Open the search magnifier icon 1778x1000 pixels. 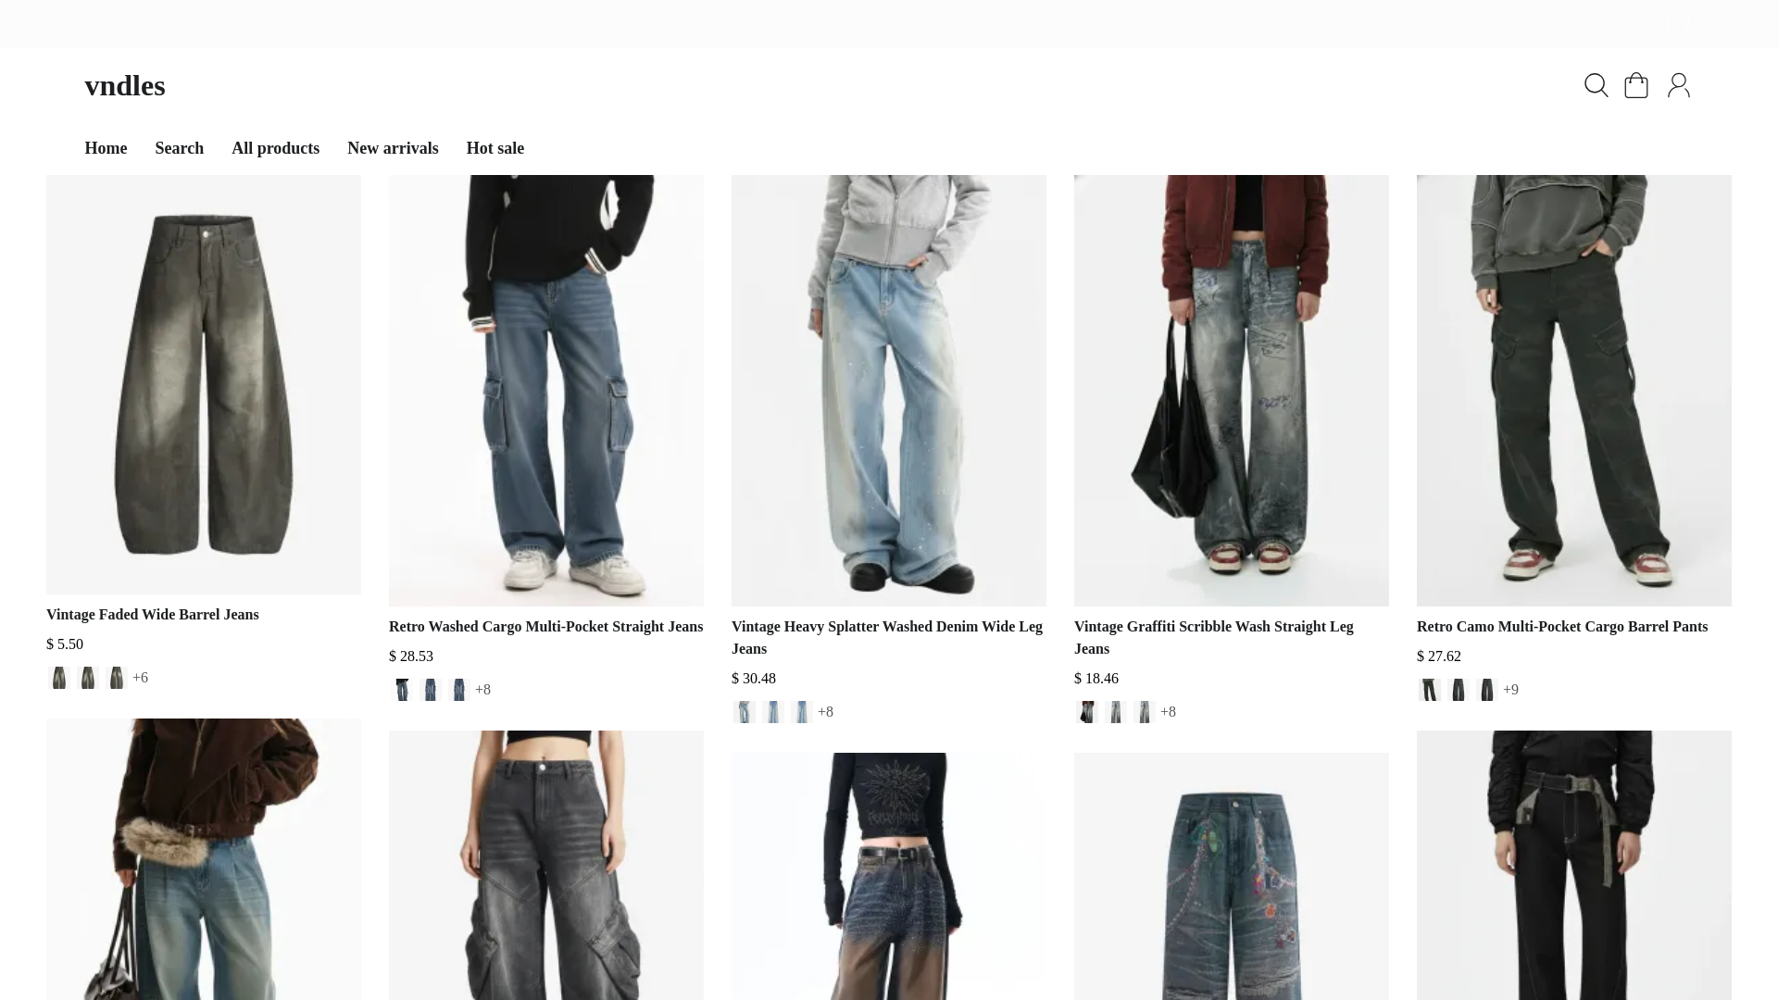1596,85
